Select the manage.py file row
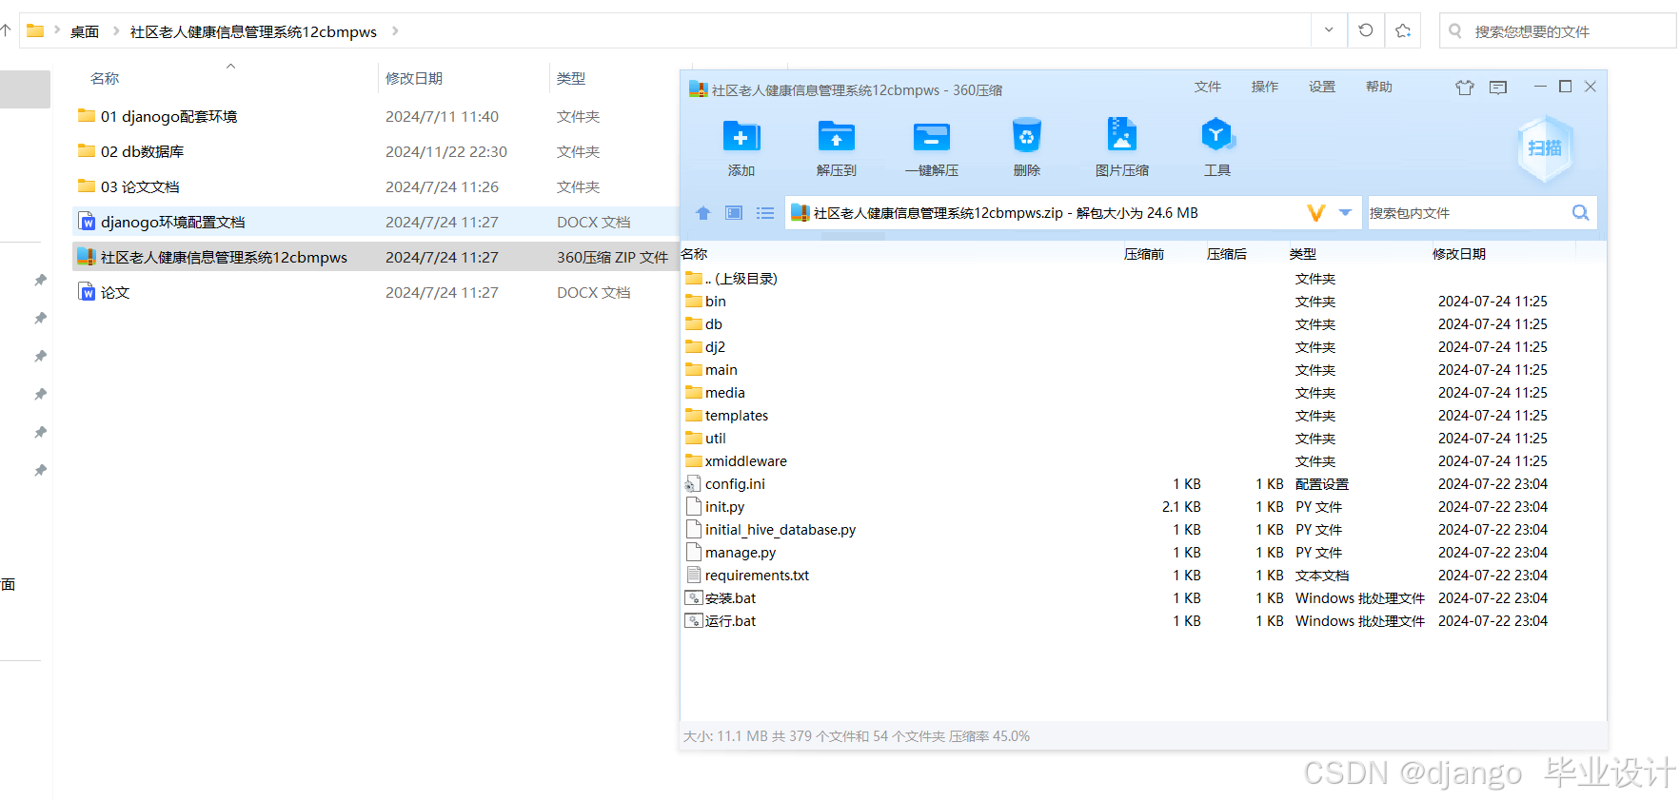The image size is (1680, 801). point(1143,553)
